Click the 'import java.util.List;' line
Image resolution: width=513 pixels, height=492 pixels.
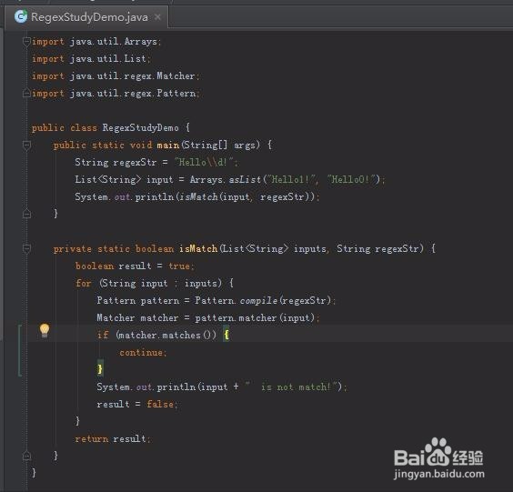91,59
